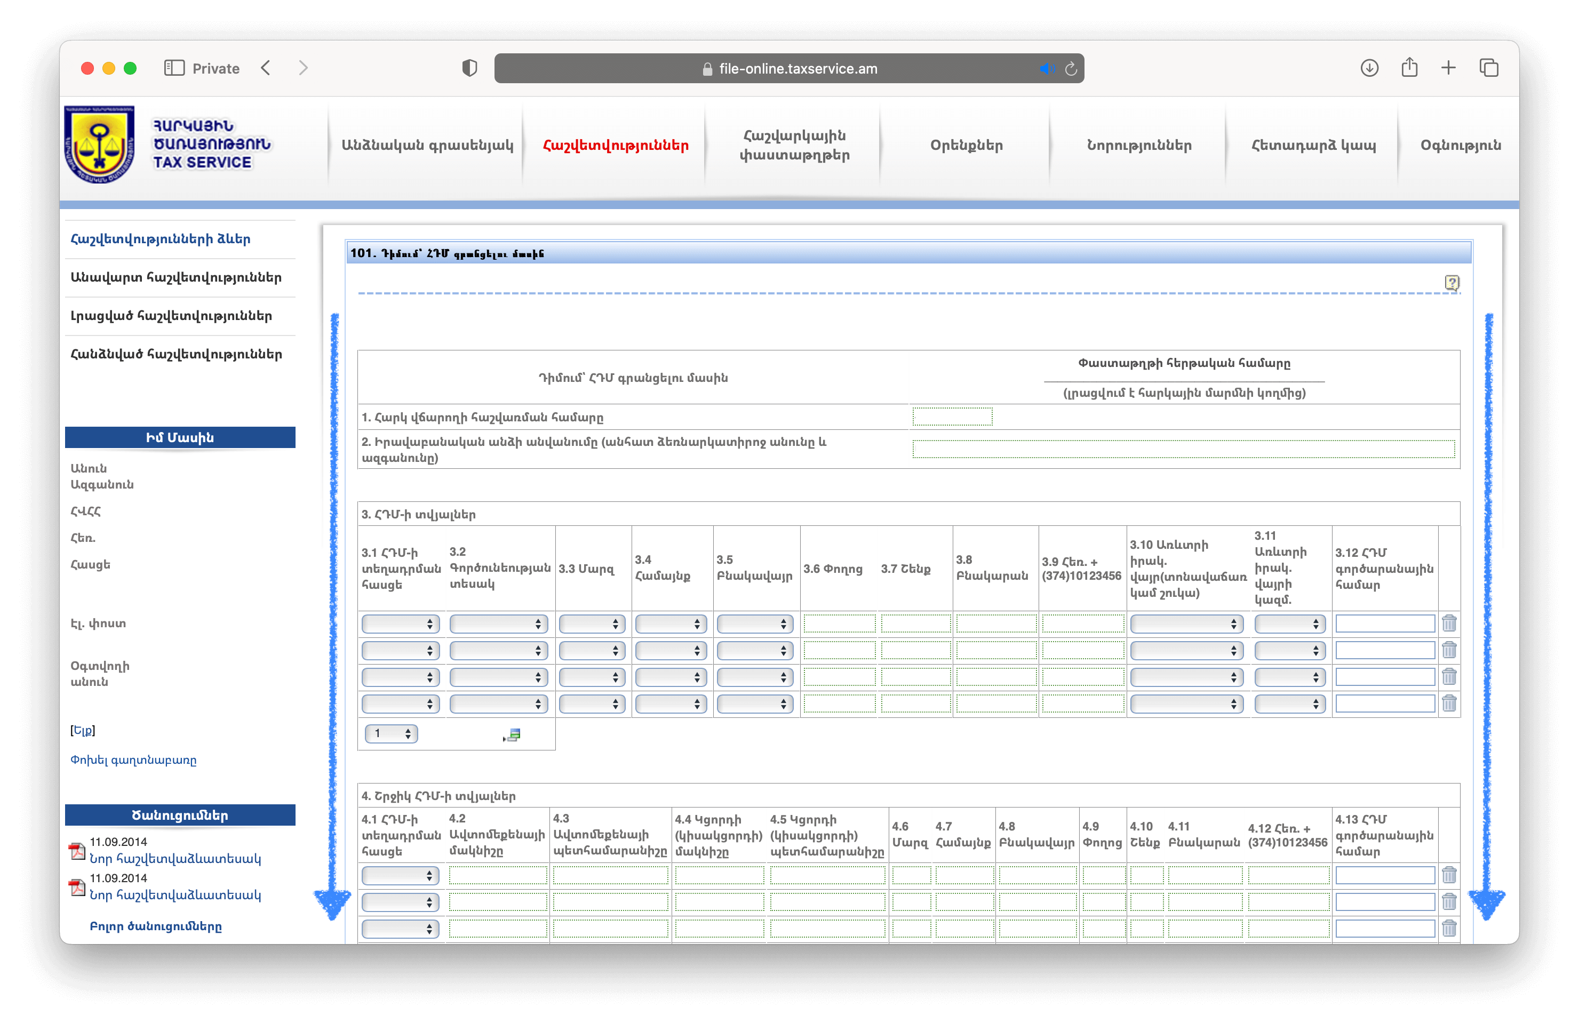Expand first 3.10 trade object place dropdown
This screenshot has height=1023, width=1579.
(x=1186, y=624)
